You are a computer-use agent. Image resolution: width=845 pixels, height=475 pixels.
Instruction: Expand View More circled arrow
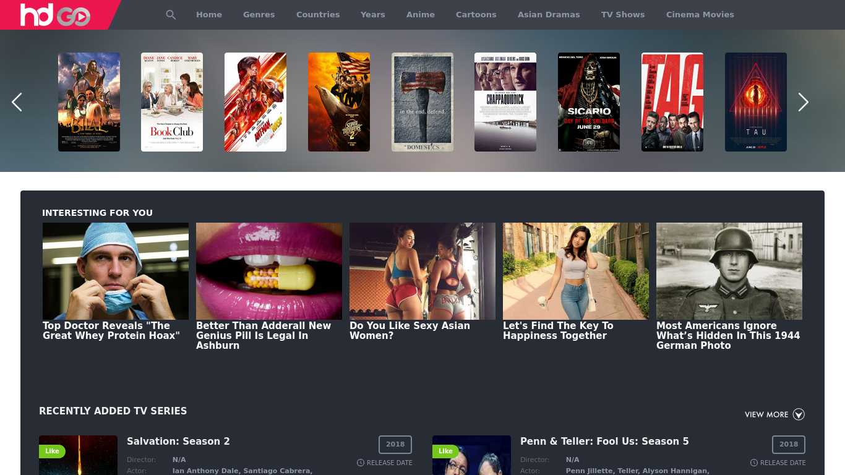pyautogui.click(x=799, y=414)
